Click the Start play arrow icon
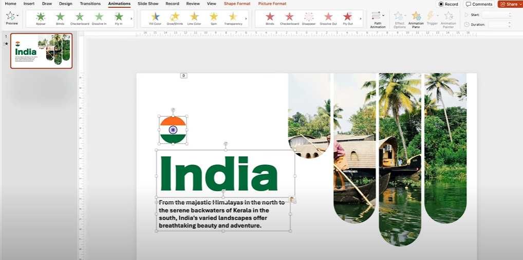523x260 pixels. coord(466,15)
